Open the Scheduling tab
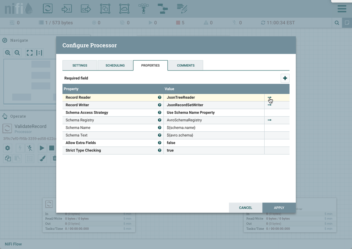This screenshot has height=249, width=352. [x=115, y=66]
